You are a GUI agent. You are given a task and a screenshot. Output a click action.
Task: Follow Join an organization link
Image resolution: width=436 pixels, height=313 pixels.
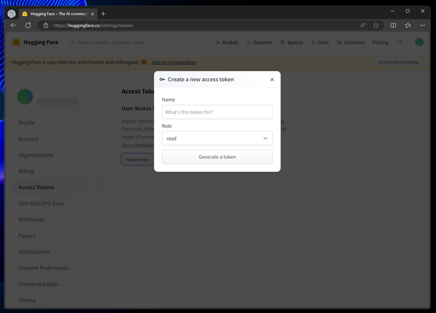coord(173,62)
